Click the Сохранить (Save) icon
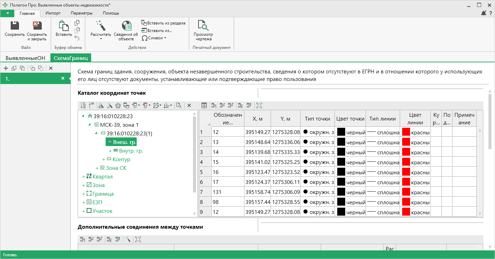This screenshot has height=259, width=495. (14, 26)
